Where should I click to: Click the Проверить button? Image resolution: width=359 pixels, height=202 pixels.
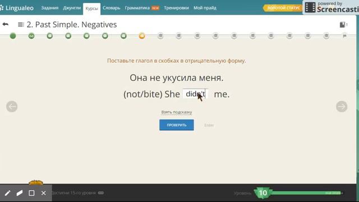coord(177,125)
